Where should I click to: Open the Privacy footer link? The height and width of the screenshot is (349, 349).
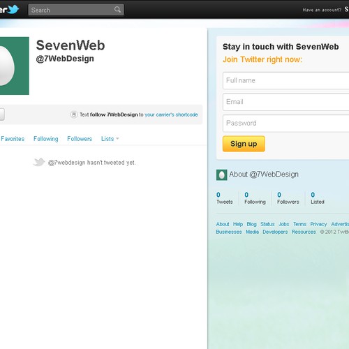(318, 224)
